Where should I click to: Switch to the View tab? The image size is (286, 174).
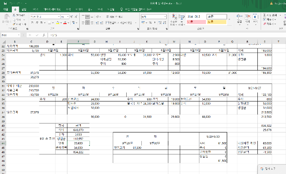pyautogui.click(x=100, y=9)
